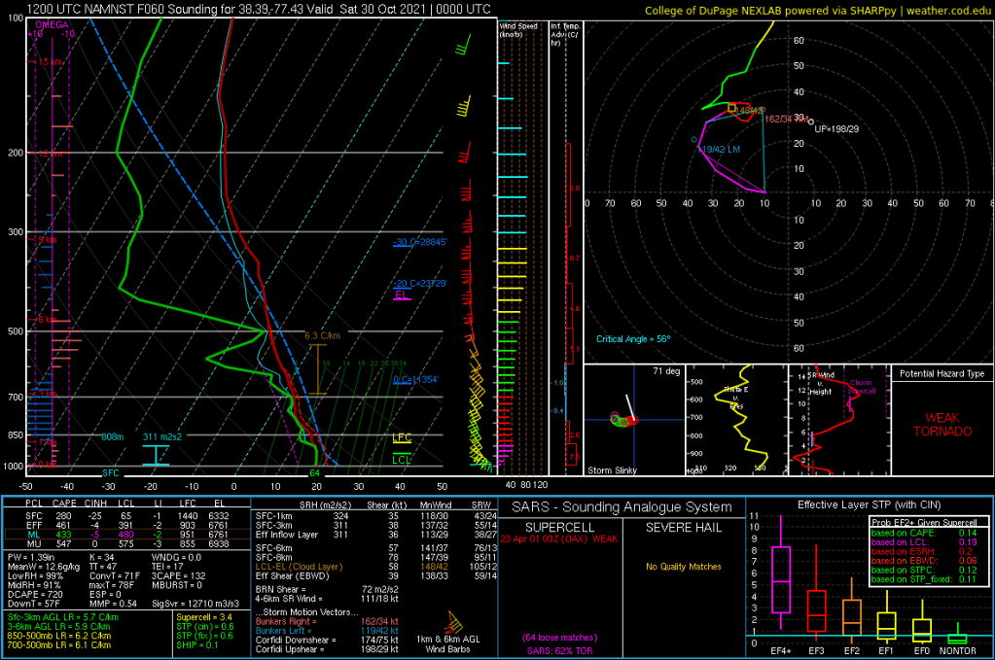Click the EL level marker

400,295
